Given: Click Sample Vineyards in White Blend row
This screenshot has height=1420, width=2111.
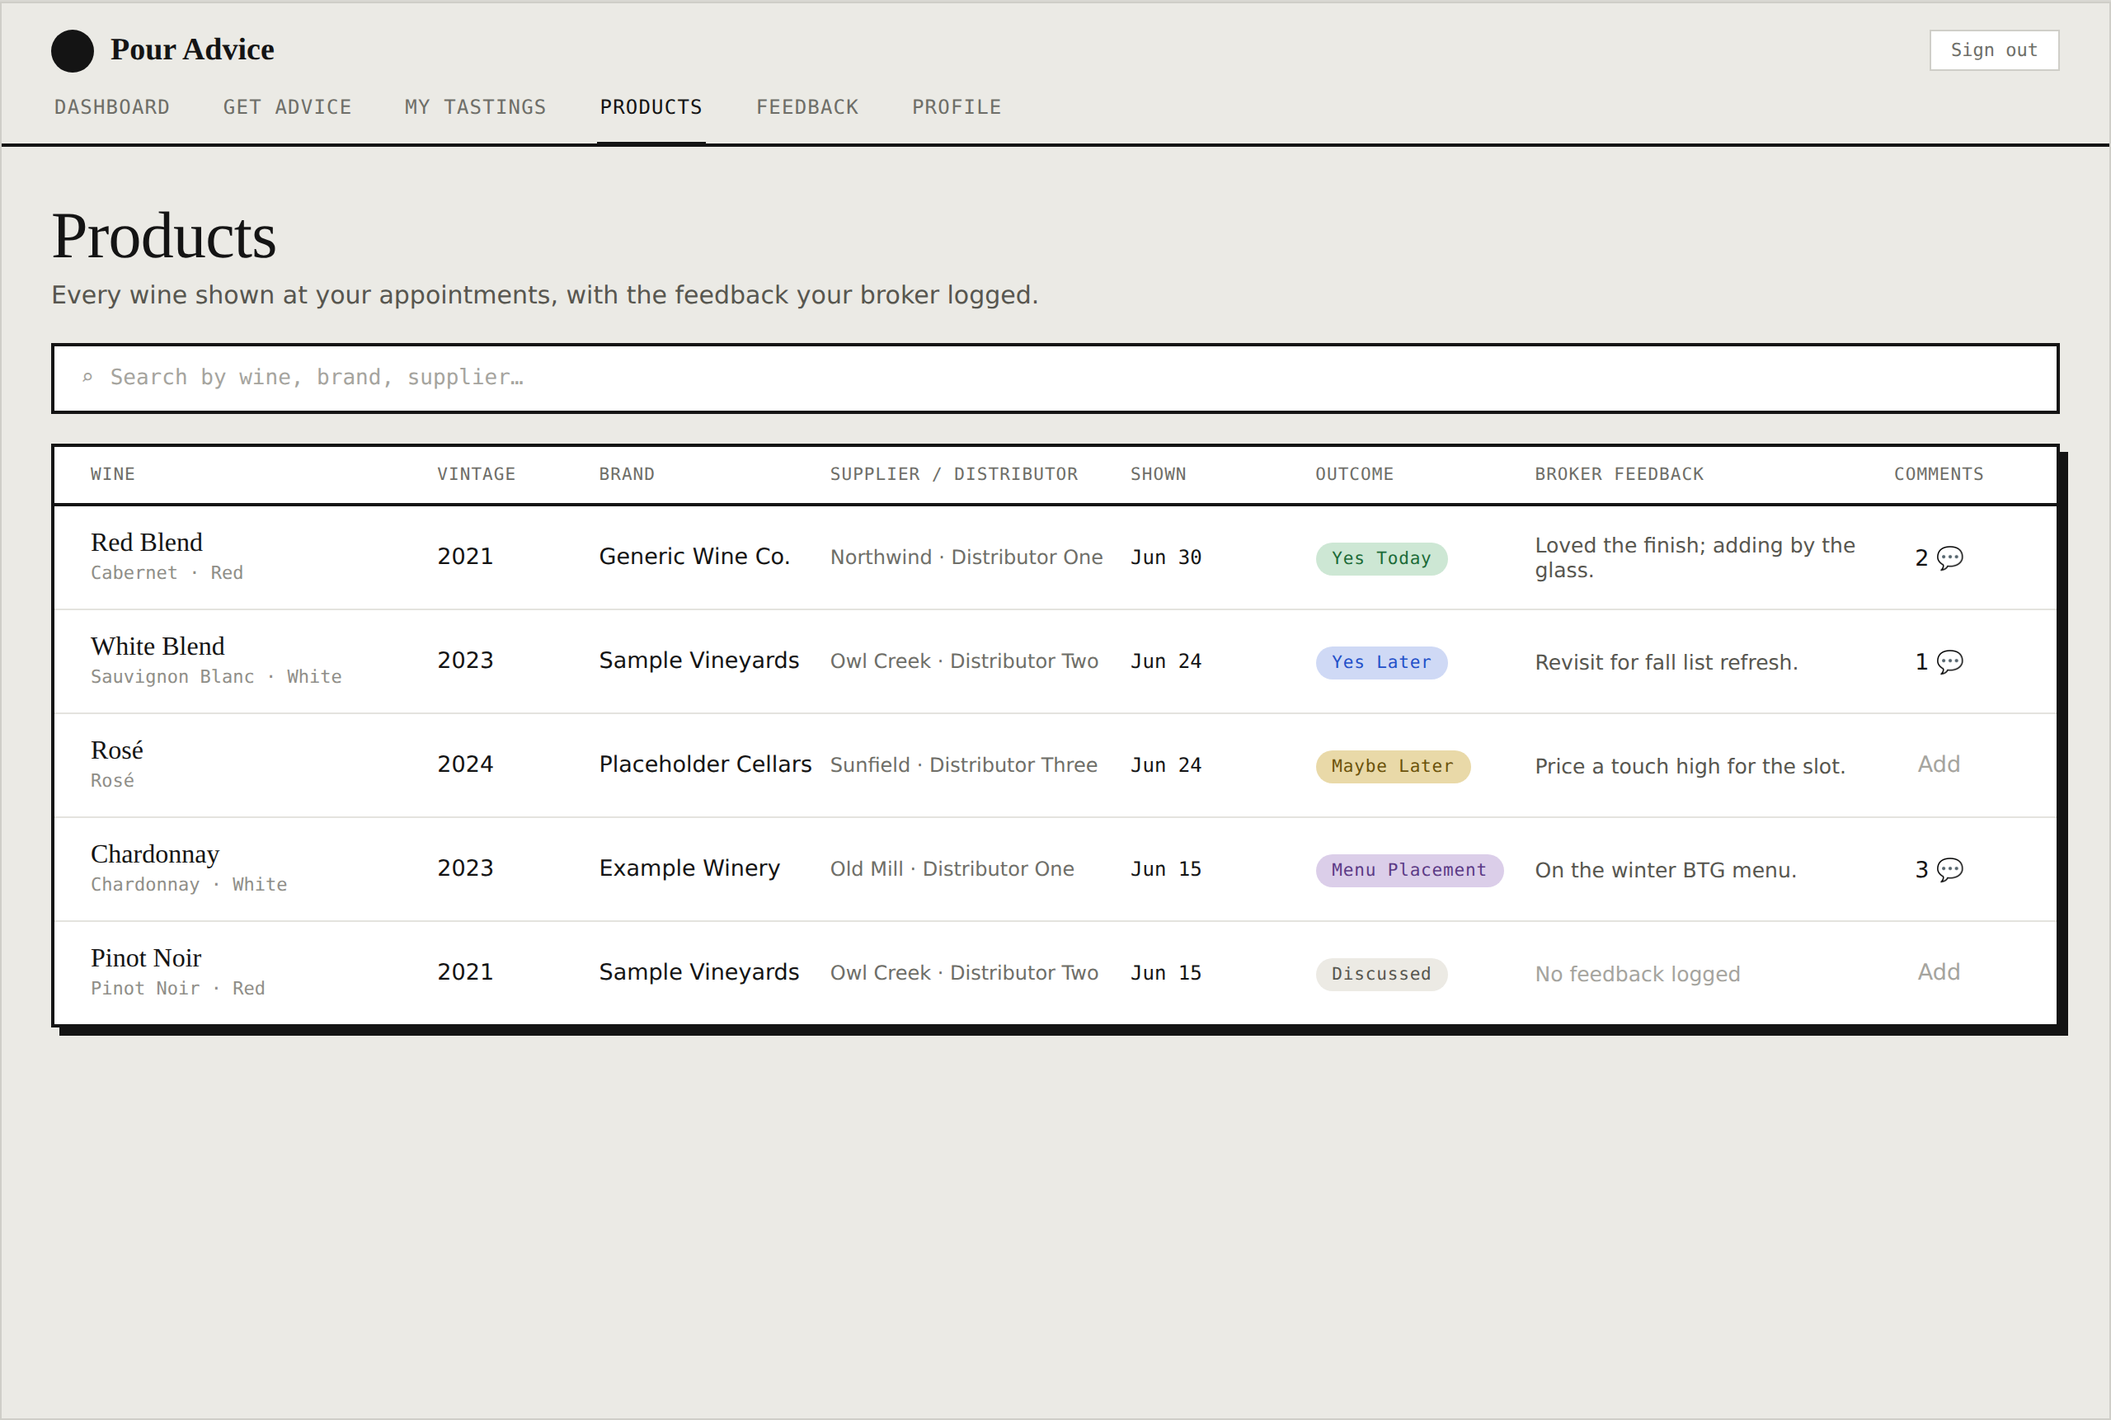Looking at the screenshot, I should click(699, 661).
